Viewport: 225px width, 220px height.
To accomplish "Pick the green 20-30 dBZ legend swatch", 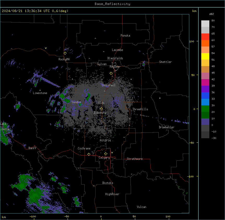I will tap(205, 109).
